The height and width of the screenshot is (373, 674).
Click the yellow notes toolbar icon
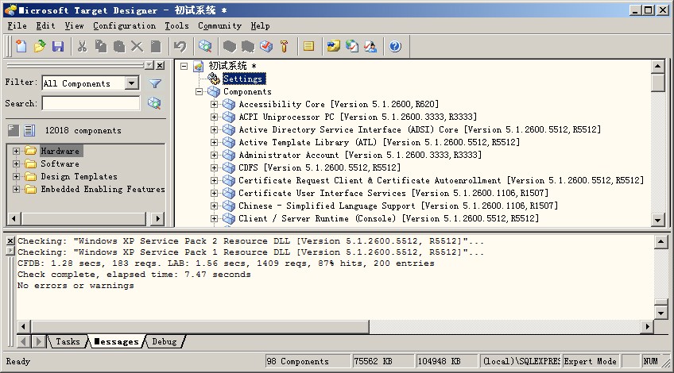[x=308, y=46]
